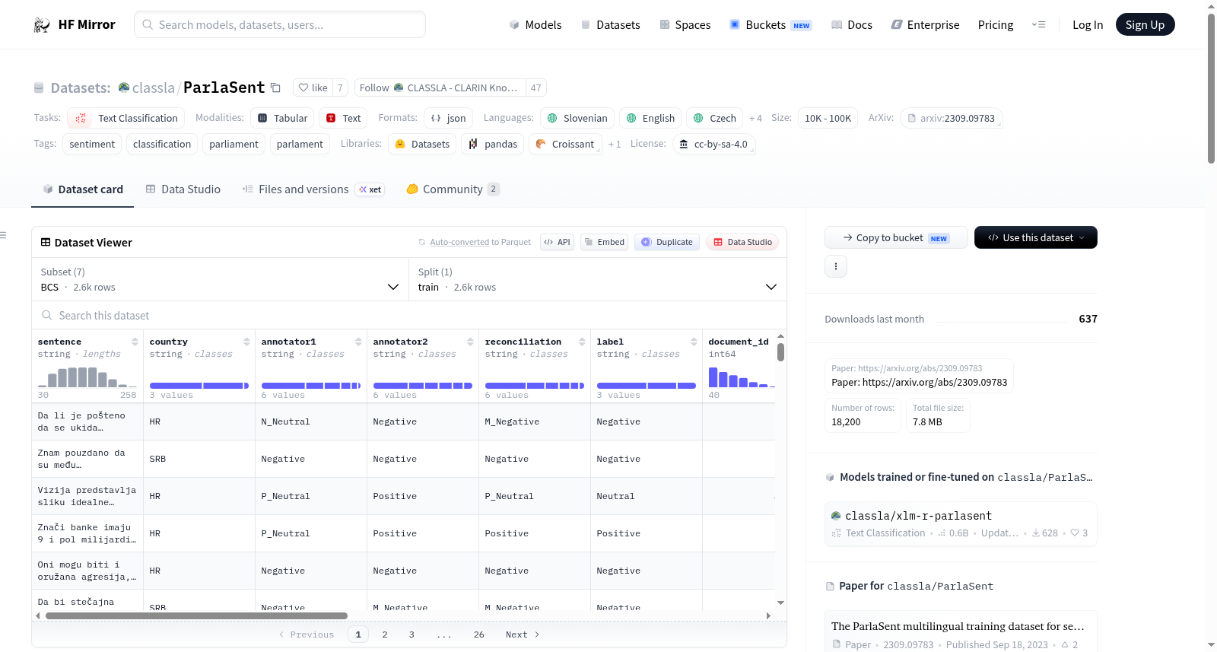Click the table vertical scrollbar thumb
This screenshot has width=1217, height=652.
tap(780, 352)
